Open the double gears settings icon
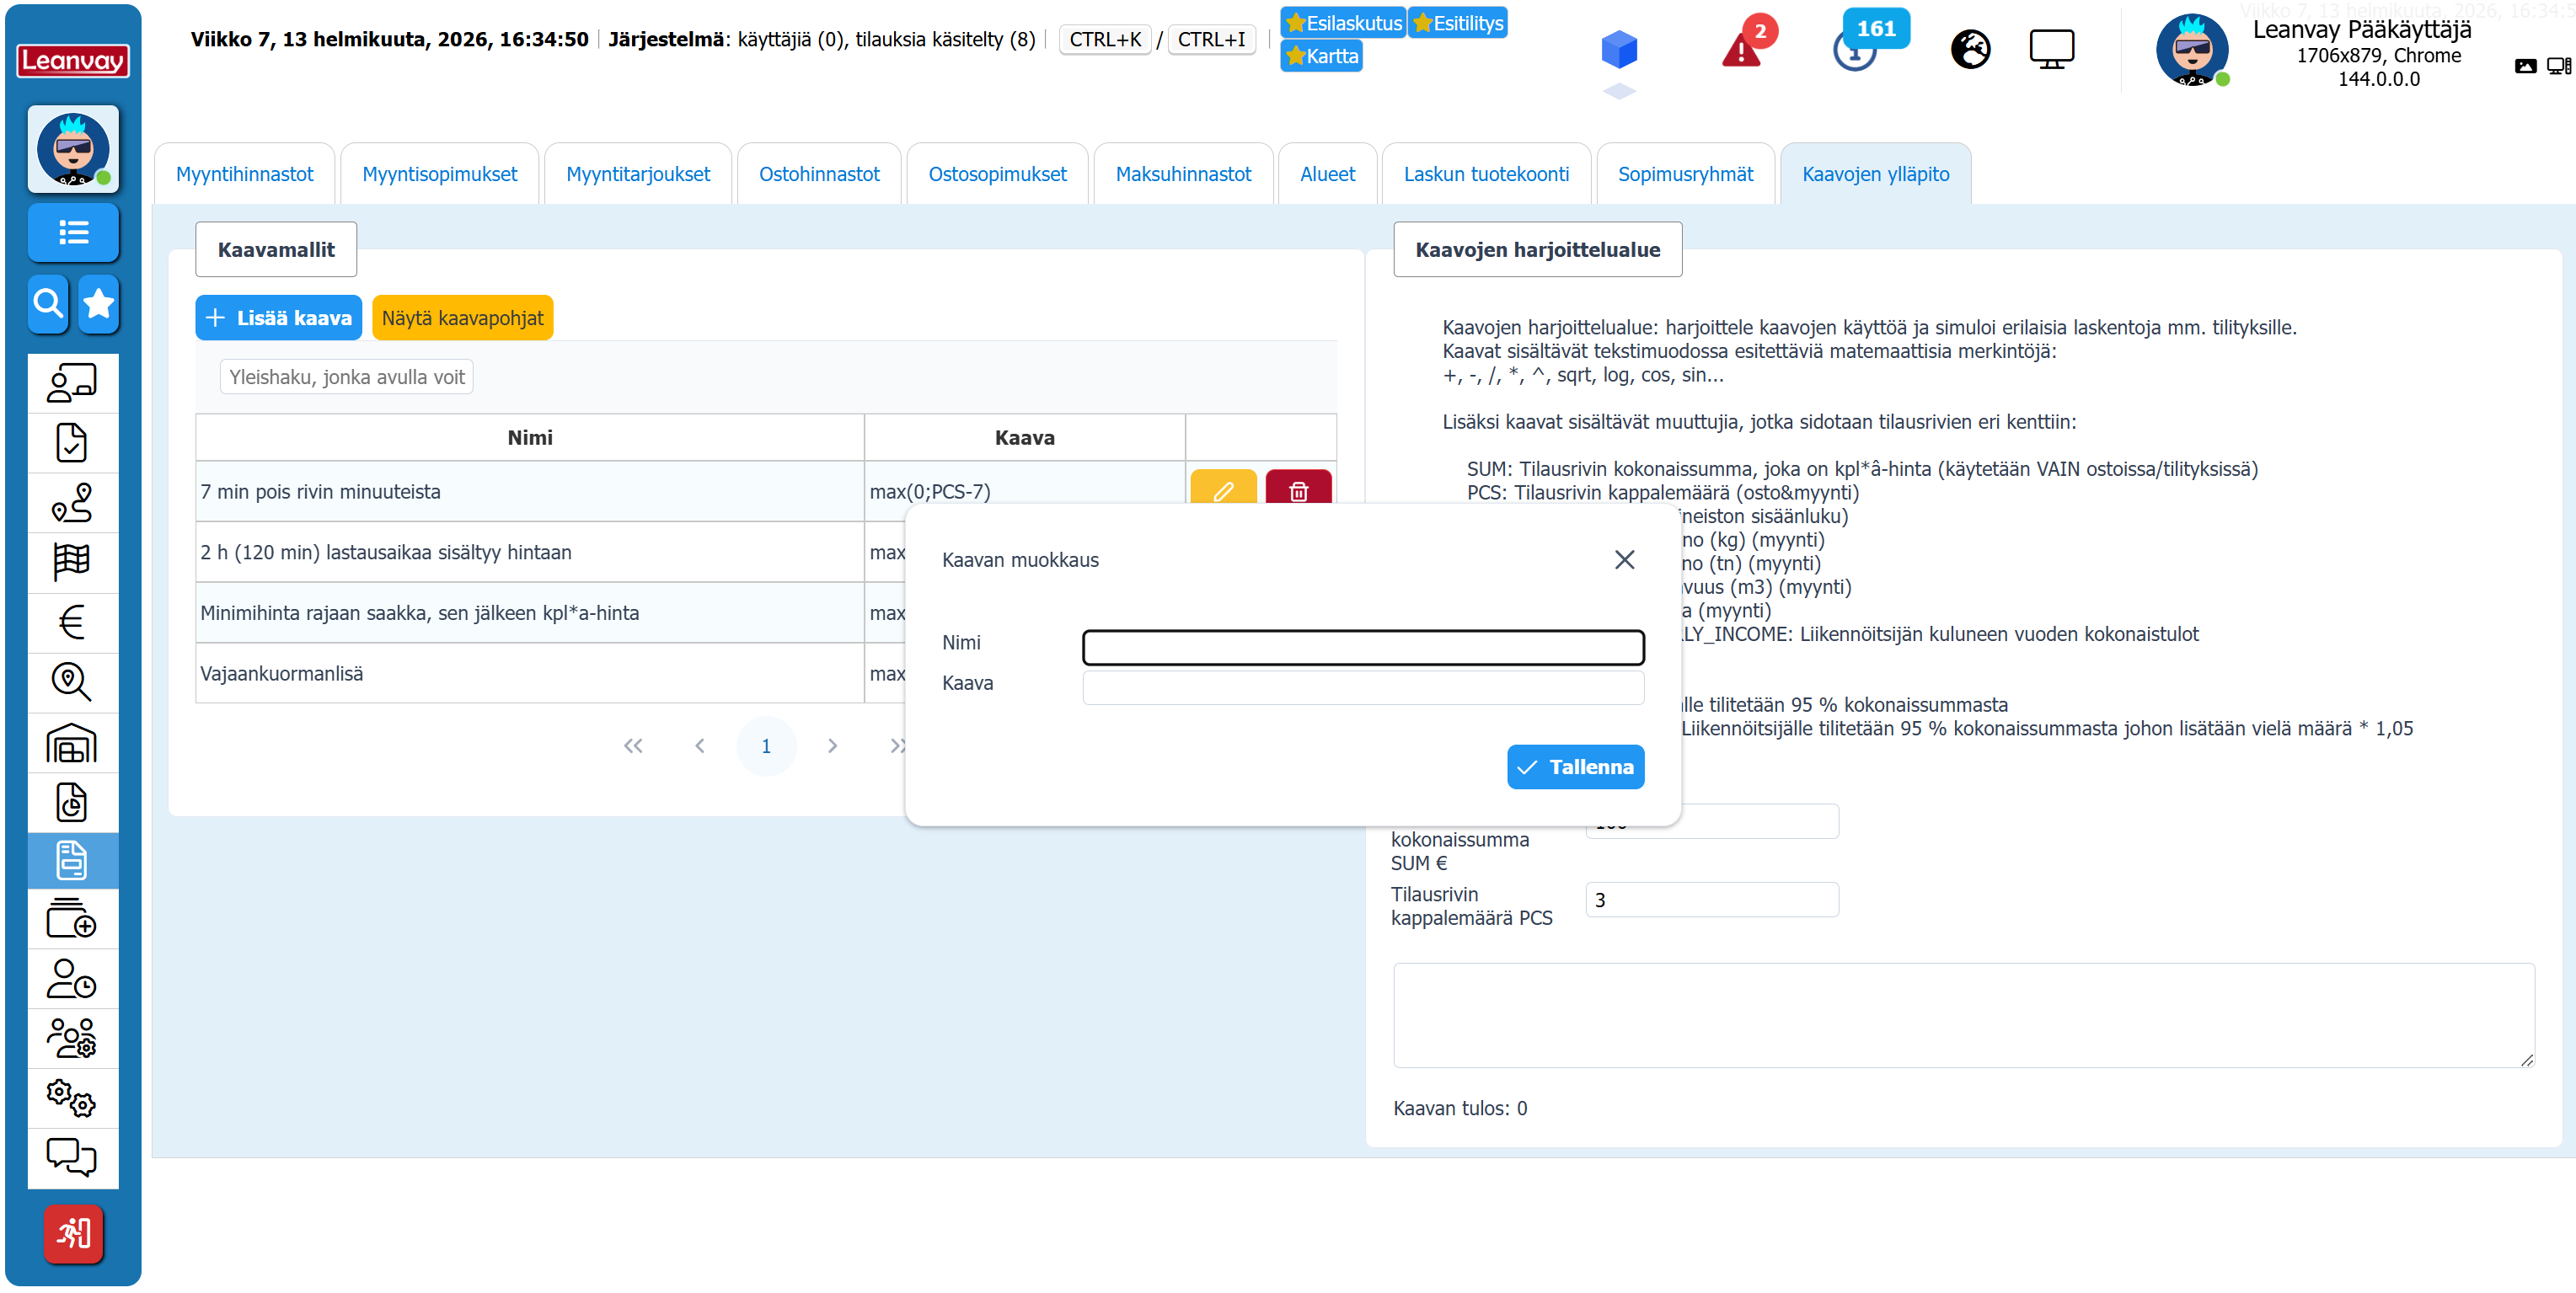The height and width of the screenshot is (1293, 2576). click(72, 1097)
